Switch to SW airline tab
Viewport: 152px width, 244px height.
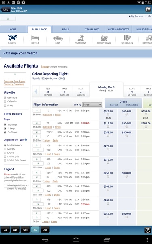pyautogui.click(x=15, y=229)
